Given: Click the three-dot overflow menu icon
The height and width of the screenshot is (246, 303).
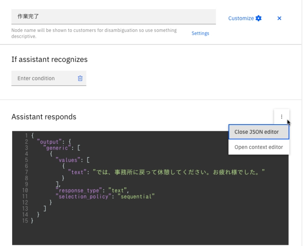Looking at the screenshot, I should [282, 117].
